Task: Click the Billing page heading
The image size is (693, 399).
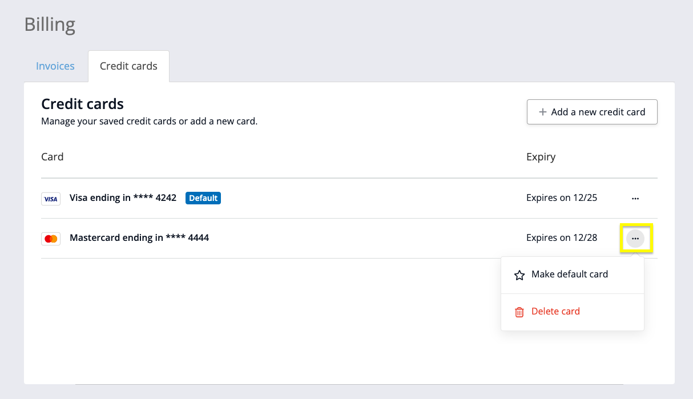Action: click(50, 25)
